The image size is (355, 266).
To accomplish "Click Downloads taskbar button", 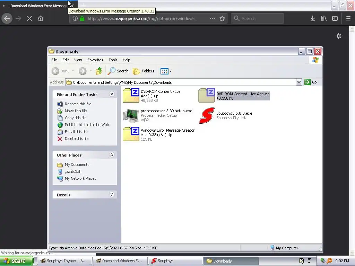I will (231, 261).
